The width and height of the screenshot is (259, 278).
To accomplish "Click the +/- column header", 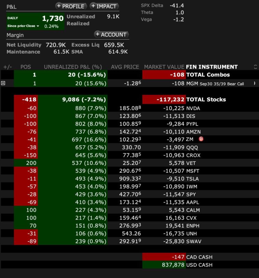I will tap(7, 67).
